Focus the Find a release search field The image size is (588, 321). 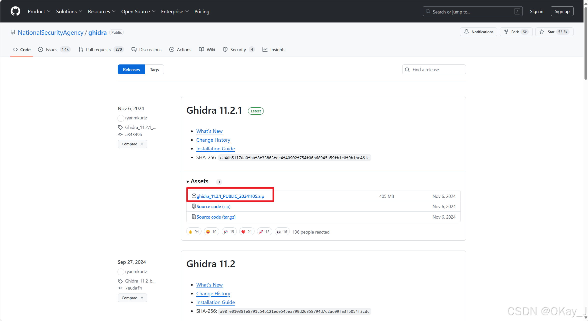click(x=437, y=70)
